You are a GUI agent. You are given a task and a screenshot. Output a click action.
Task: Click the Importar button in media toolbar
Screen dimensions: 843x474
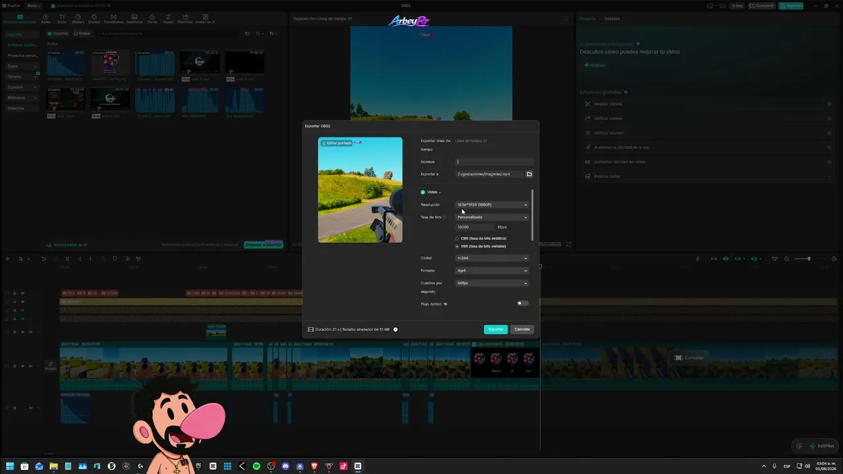coord(58,34)
